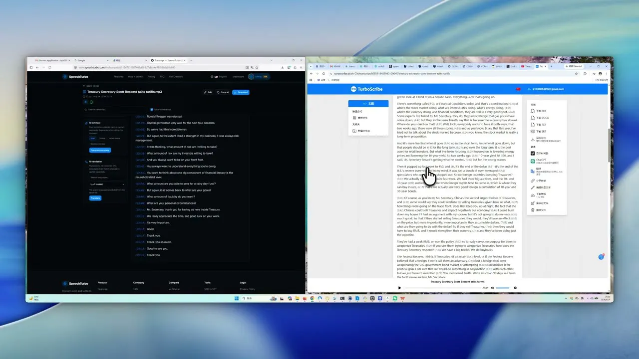The width and height of the screenshot is (639, 359).
Task: Open the English language selector
Action: click(220, 77)
